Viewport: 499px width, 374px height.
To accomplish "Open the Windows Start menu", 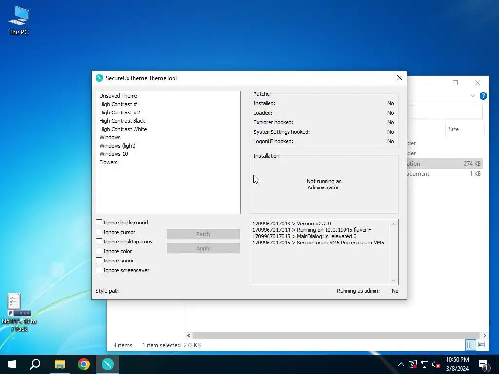I will pyautogui.click(x=12, y=364).
